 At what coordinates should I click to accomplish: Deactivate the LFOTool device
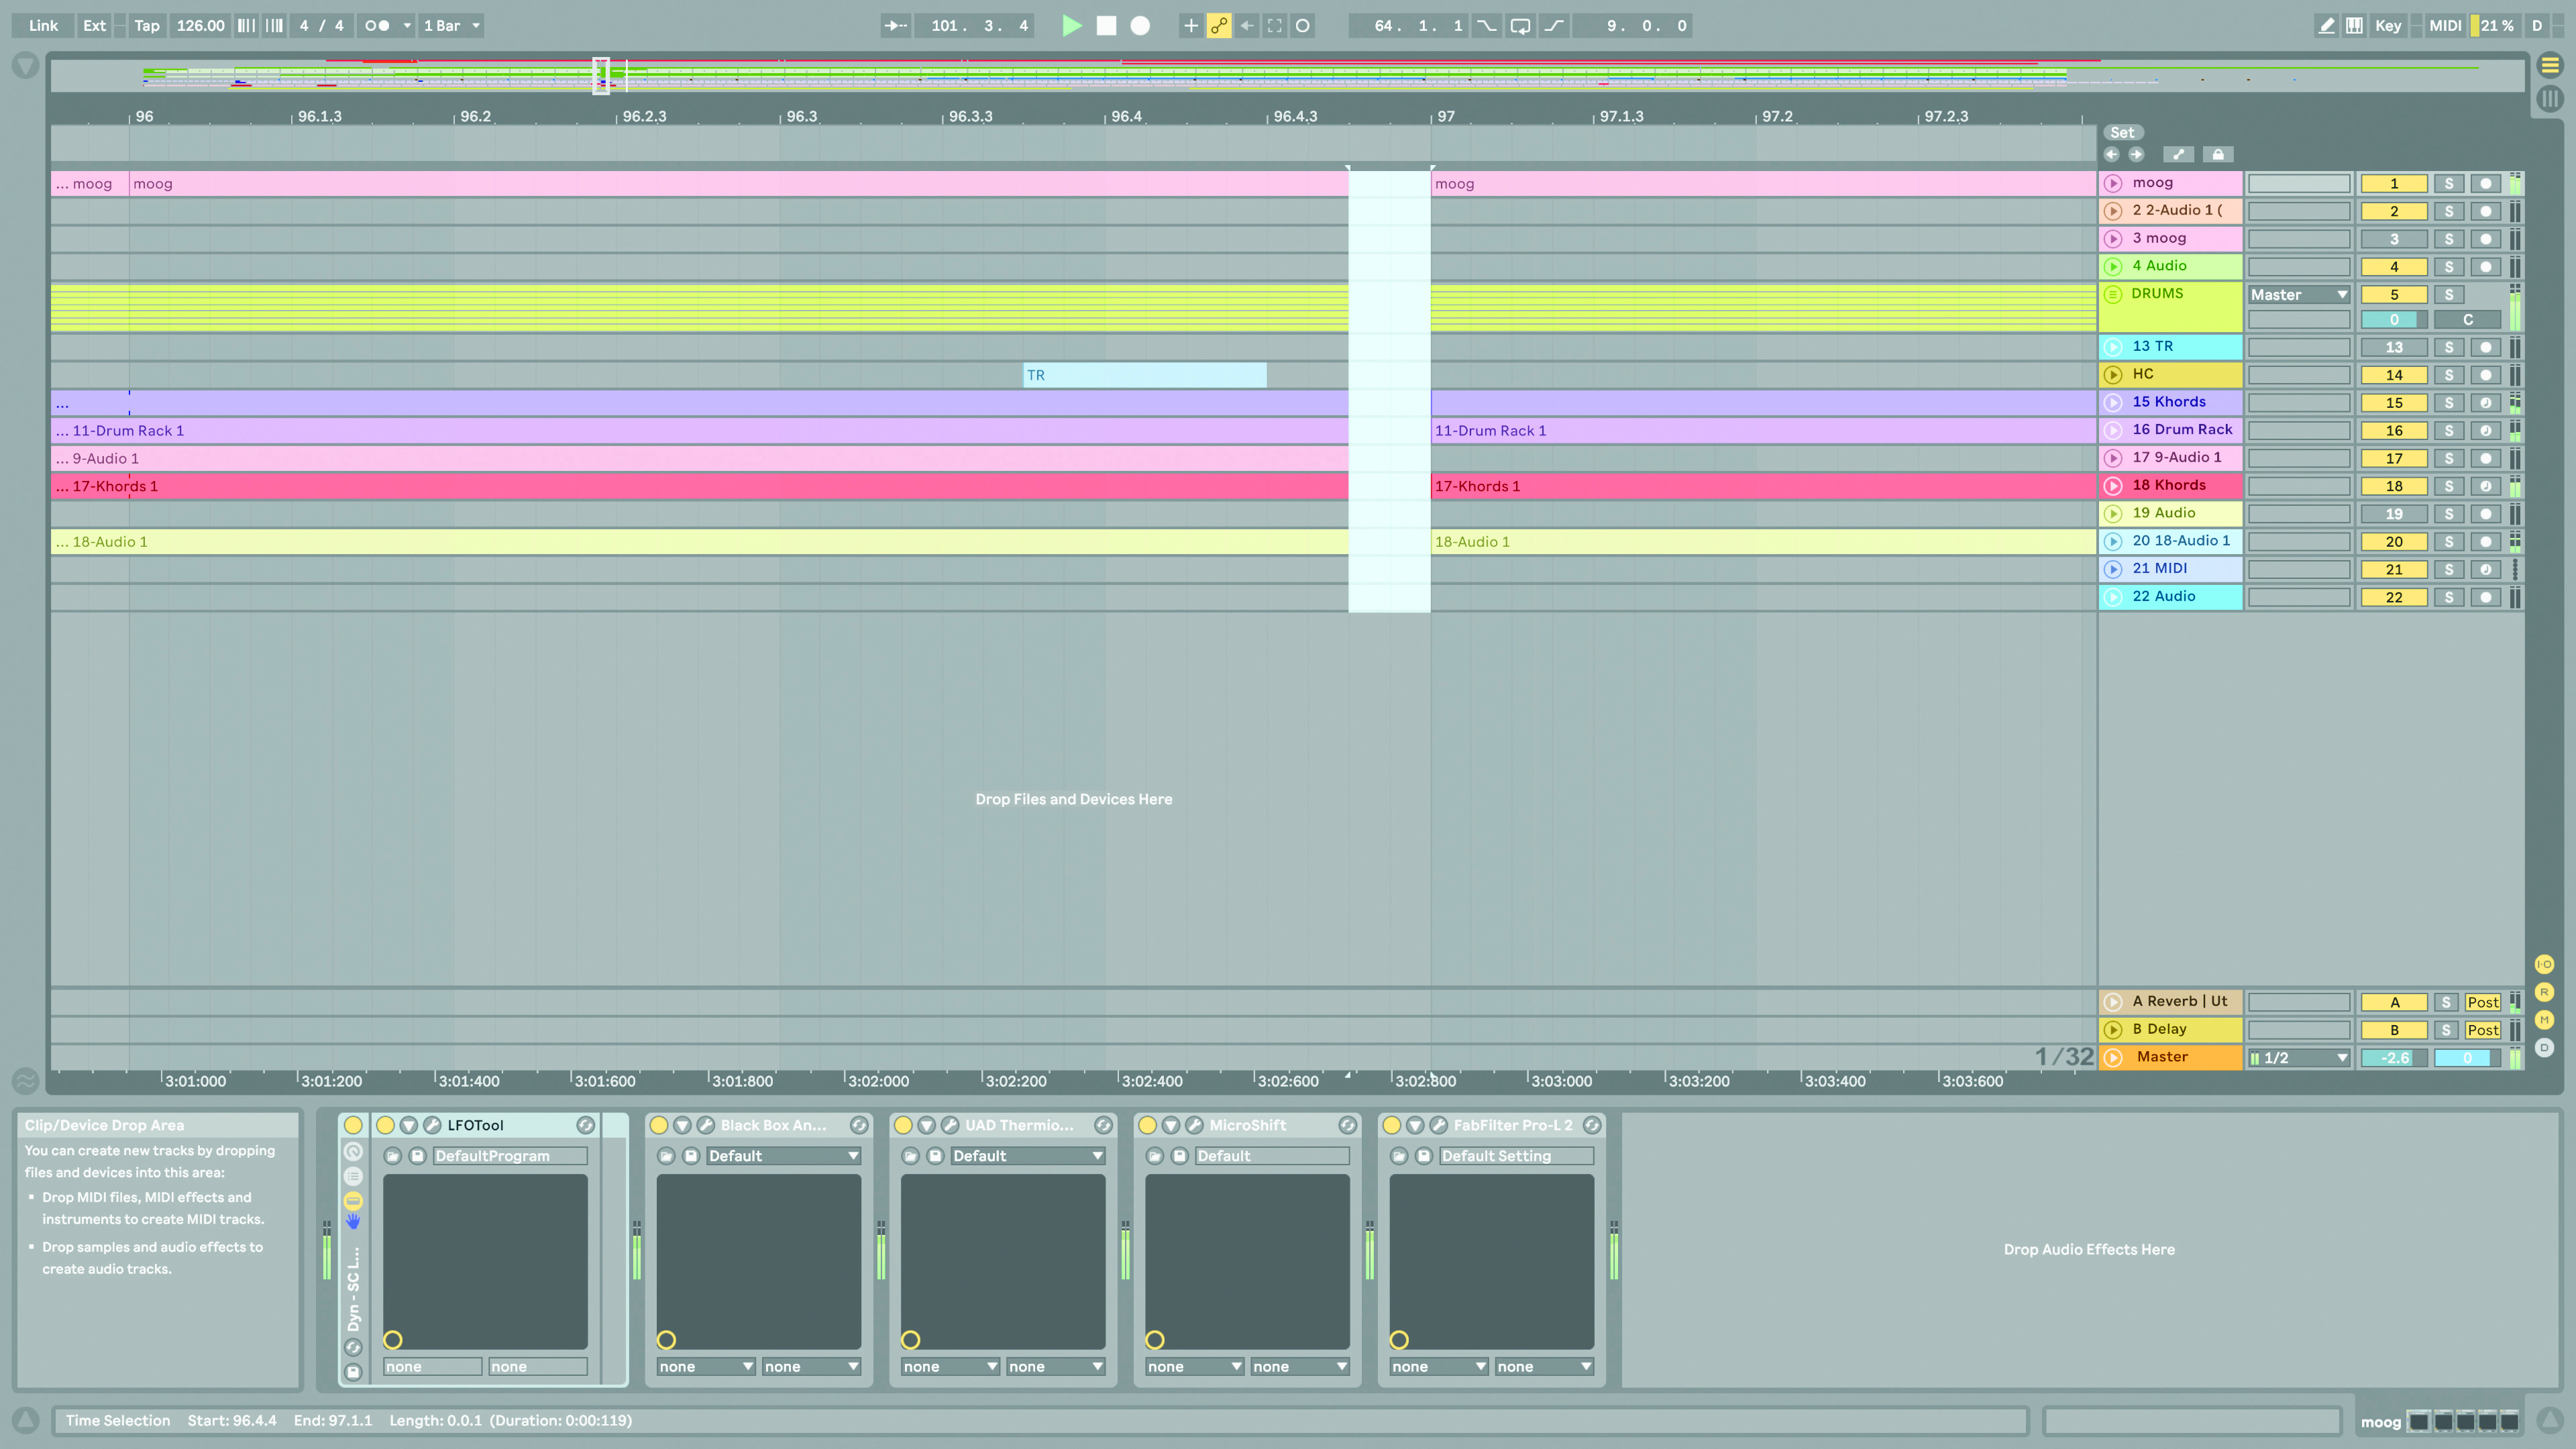pyautogui.click(x=385, y=1125)
